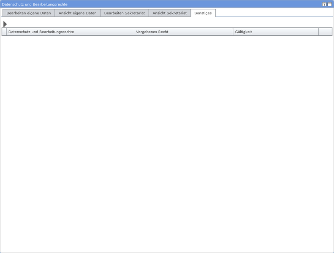This screenshot has width=334, height=253.
Task: Open the Ansicht eigene Daten tab
Action: pos(77,13)
